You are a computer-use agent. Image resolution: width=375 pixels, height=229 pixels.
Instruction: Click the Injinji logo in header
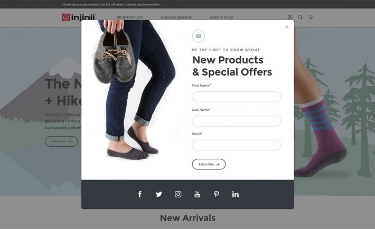(x=79, y=17)
